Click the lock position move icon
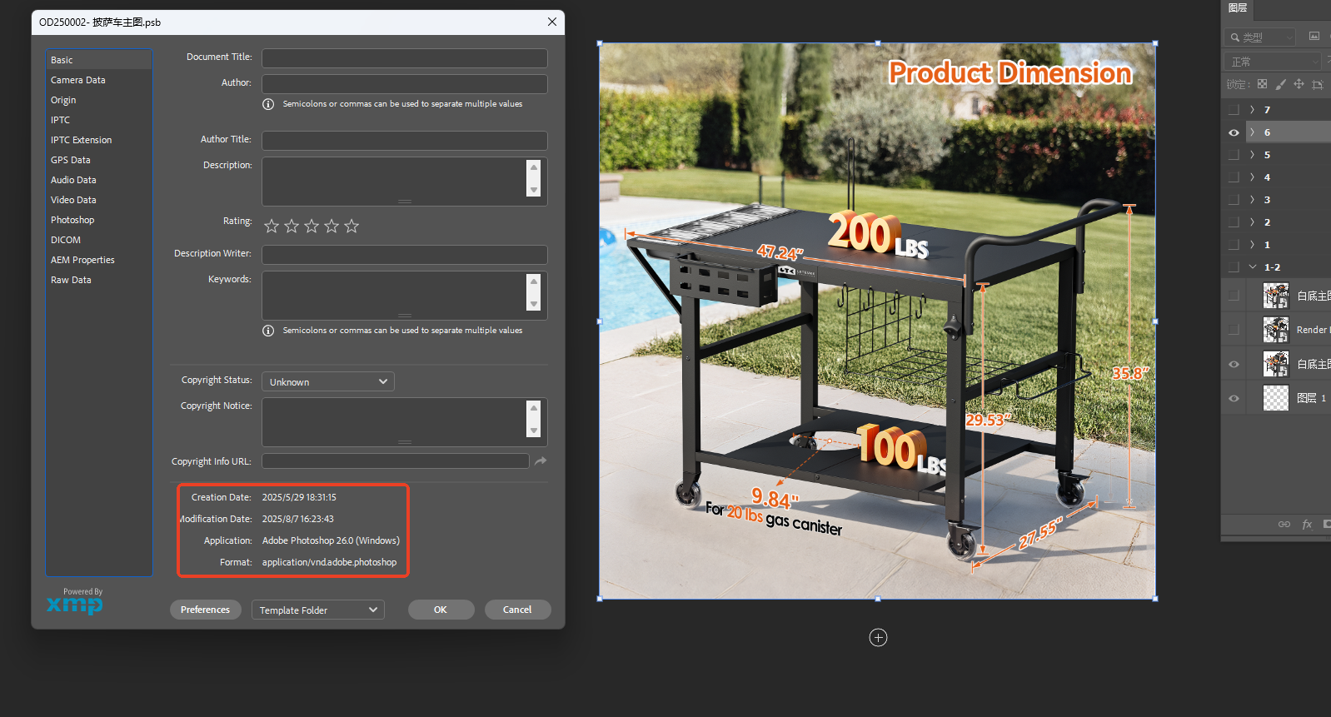The height and width of the screenshot is (717, 1331). [x=1299, y=84]
